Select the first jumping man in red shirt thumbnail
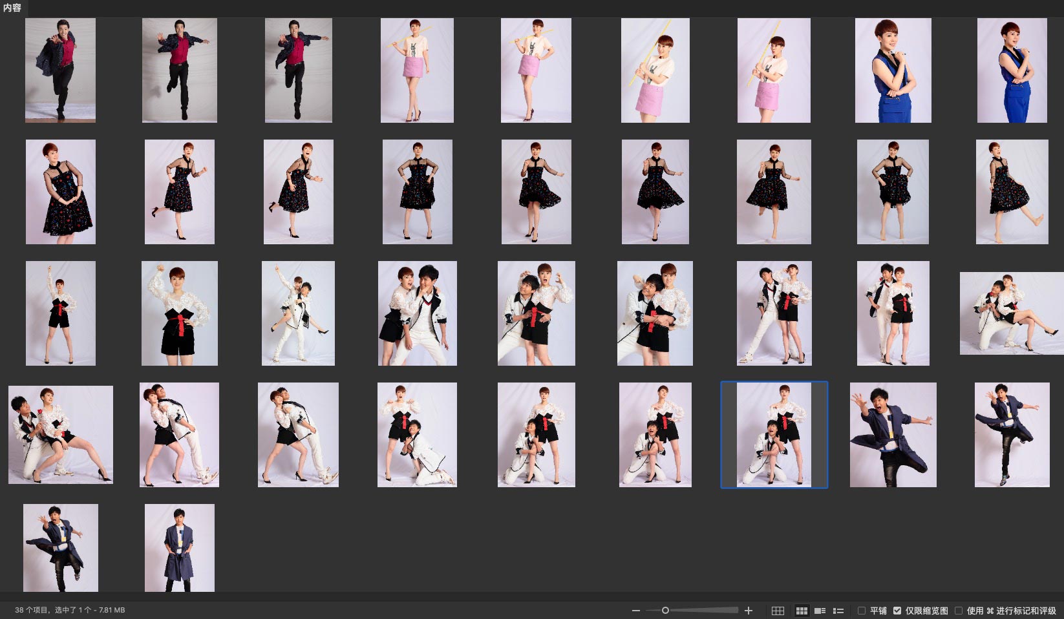This screenshot has height=619, width=1064. pyautogui.click(x=60, y=70)
